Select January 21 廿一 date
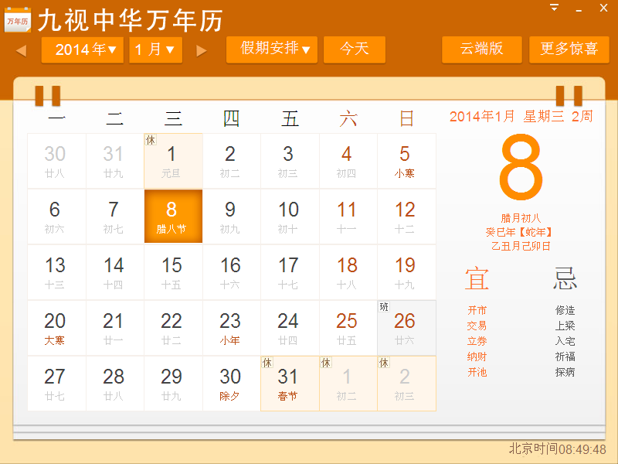 click(115, 328)
